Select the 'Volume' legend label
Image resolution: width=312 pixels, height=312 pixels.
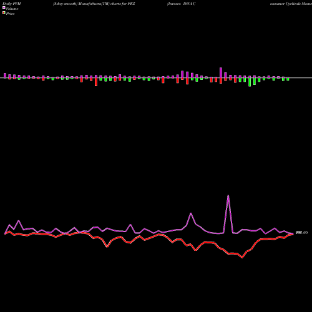pyautogui.click(x=12, y=9)
